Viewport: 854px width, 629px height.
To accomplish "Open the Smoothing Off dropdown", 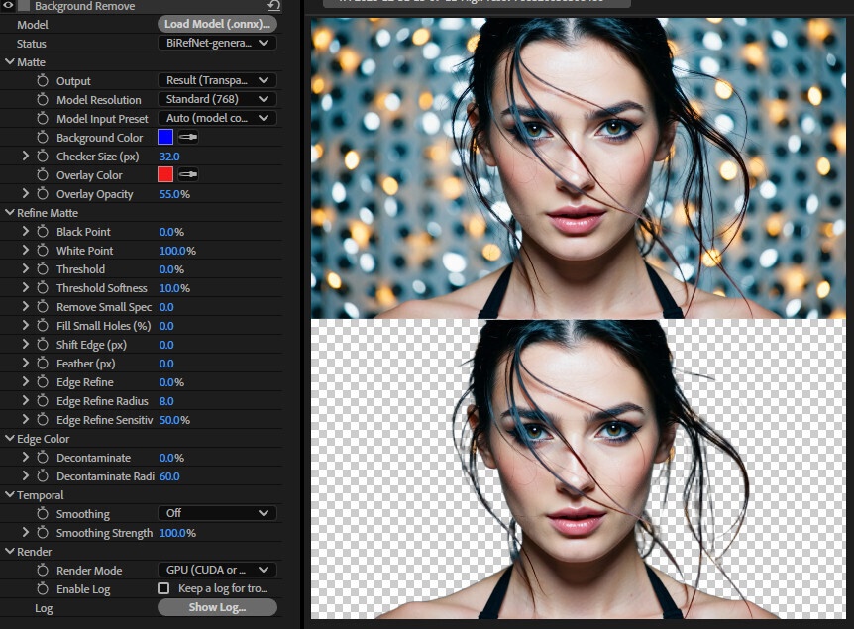I will click(217, 513).
